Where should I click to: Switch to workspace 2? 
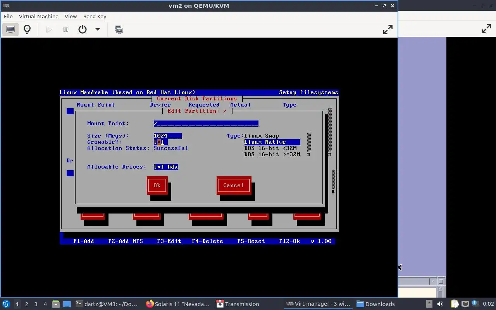[26, 304]
